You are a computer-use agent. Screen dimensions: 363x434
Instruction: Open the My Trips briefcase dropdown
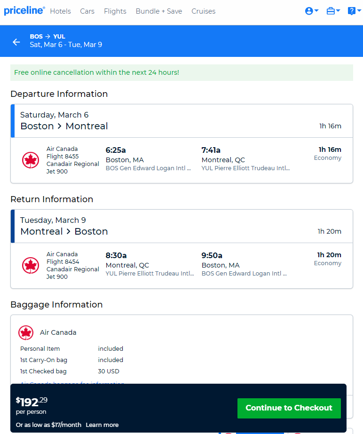pos(333,11)
